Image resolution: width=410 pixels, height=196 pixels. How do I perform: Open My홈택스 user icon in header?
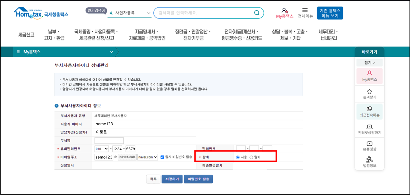point(284,11)
